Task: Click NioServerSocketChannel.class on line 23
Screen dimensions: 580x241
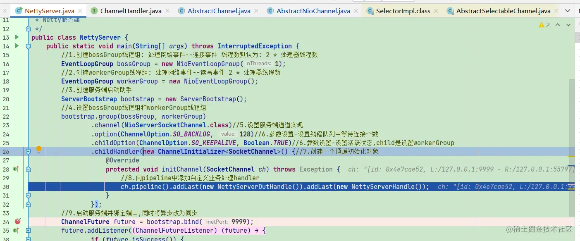Action: [x=177, y=125]
